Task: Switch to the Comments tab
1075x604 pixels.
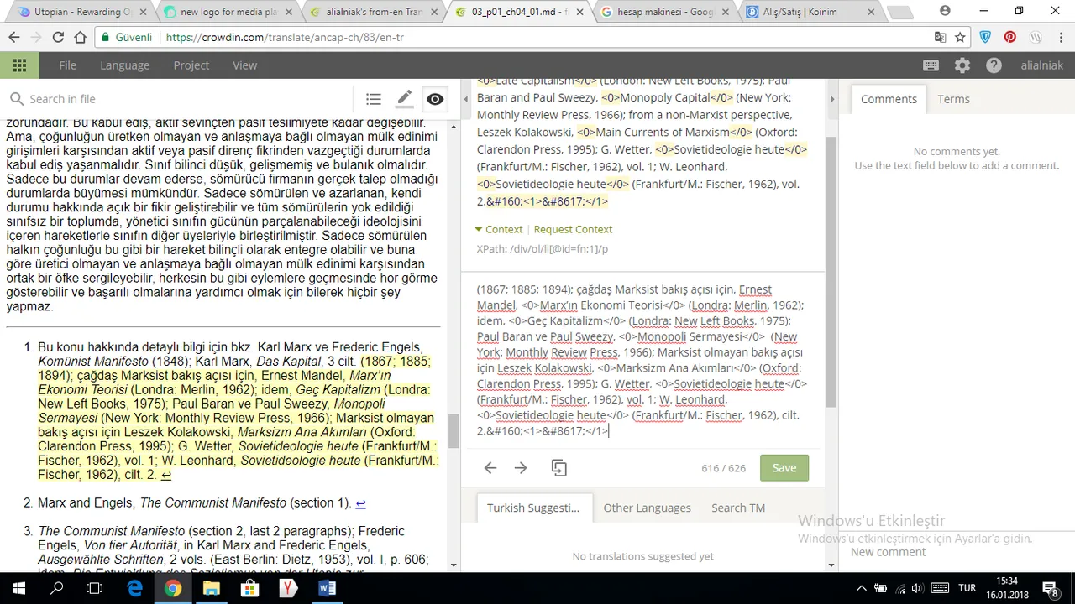Action: [889, 99]
